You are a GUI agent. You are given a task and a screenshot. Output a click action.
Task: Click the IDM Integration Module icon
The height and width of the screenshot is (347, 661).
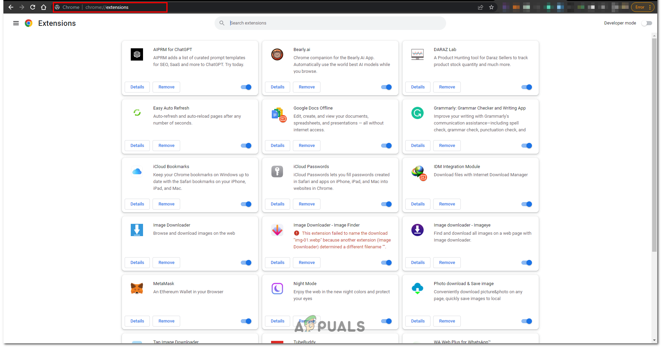[x=418, y=172]
